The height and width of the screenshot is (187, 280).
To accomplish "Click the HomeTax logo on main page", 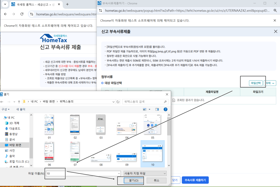I will (x=54, y=38).
